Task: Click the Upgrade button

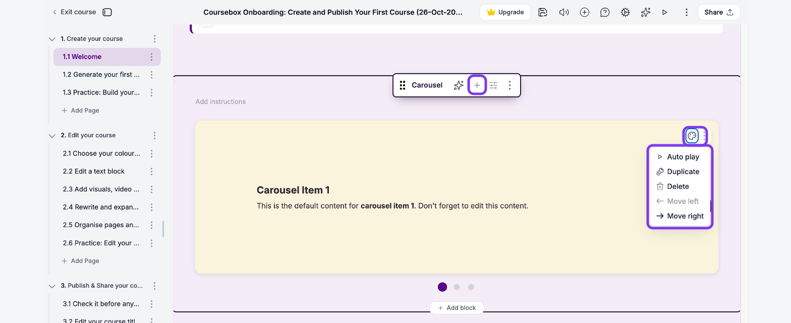Action: [505, 12]
